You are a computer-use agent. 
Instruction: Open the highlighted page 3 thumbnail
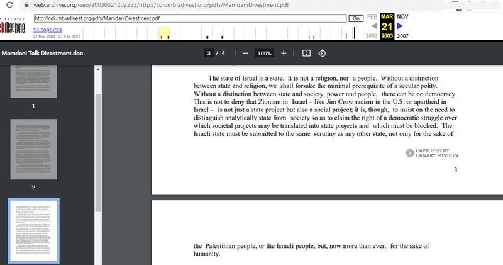click(34, 230)
